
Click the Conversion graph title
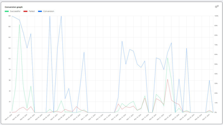click(14, 7)
